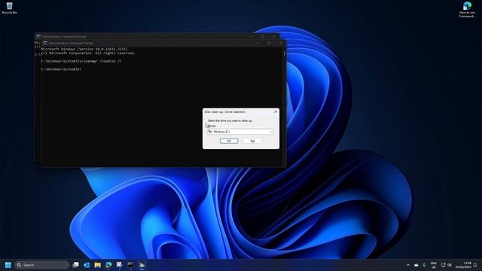Open network and volume quick settings

(447, 265)
